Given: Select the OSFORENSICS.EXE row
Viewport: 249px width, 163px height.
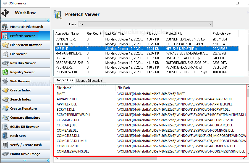Looking at the screenshot, I should (x=146, y=63).
